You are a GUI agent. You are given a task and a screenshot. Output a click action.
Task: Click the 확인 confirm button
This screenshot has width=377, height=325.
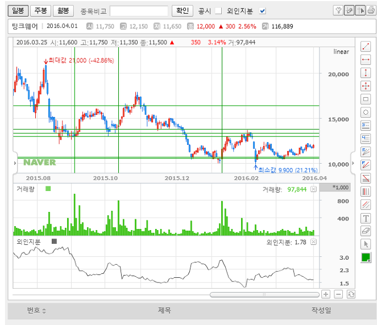183,11
